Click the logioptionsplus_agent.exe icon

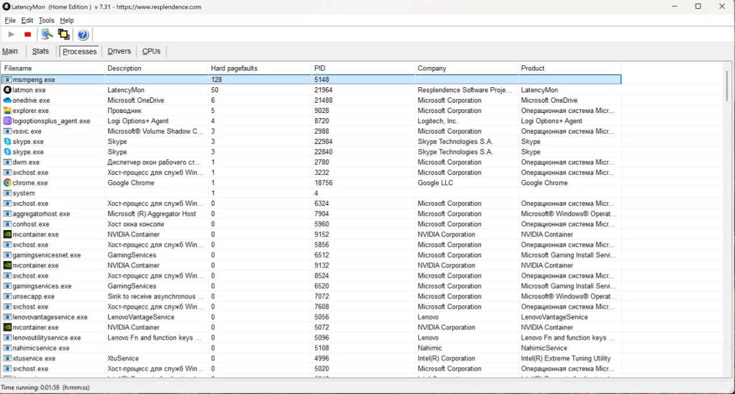pos(7,121)
